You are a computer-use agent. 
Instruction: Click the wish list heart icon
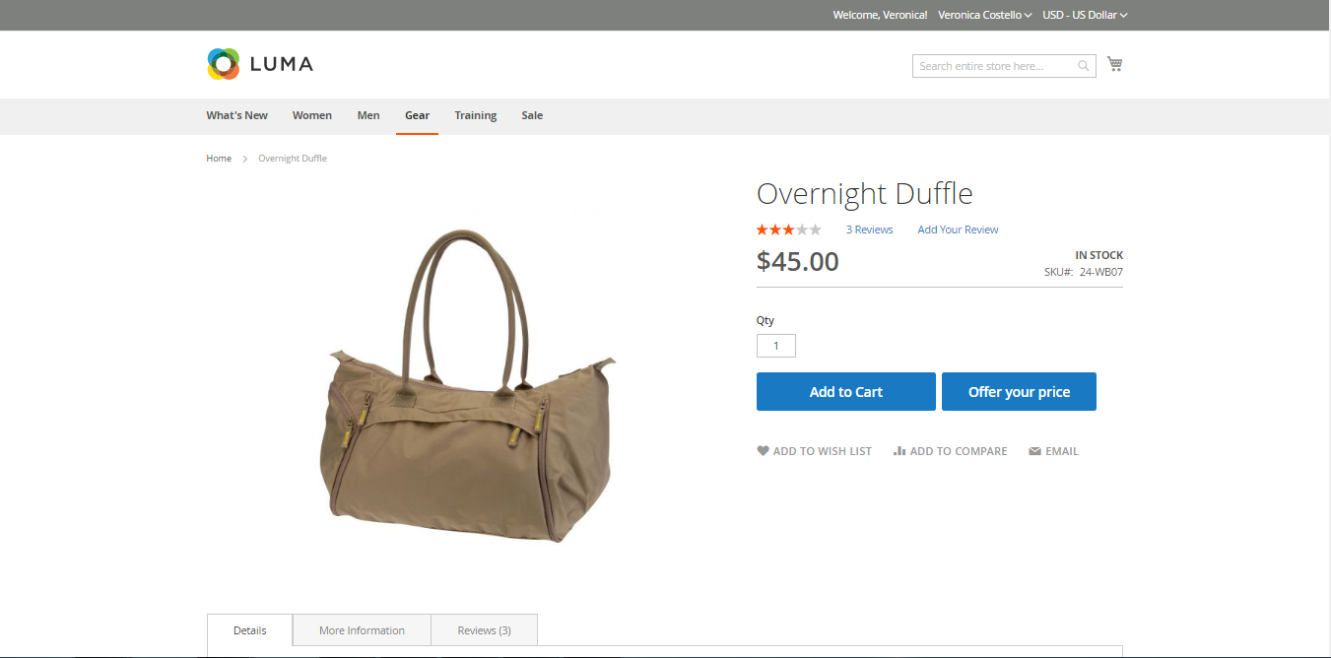coord(763,451)
